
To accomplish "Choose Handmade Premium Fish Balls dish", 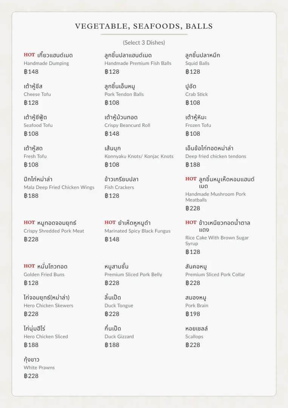I will coord(138,63).
